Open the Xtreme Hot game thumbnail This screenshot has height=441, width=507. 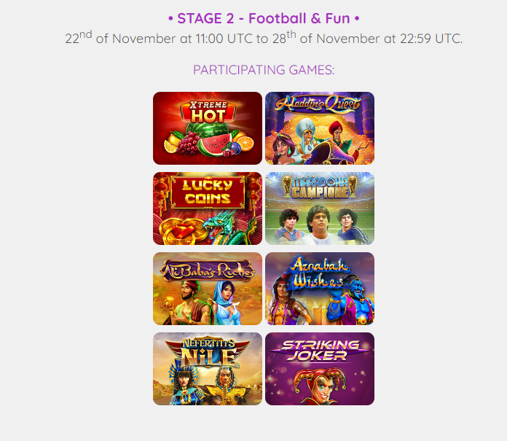(x=208, y=128)
